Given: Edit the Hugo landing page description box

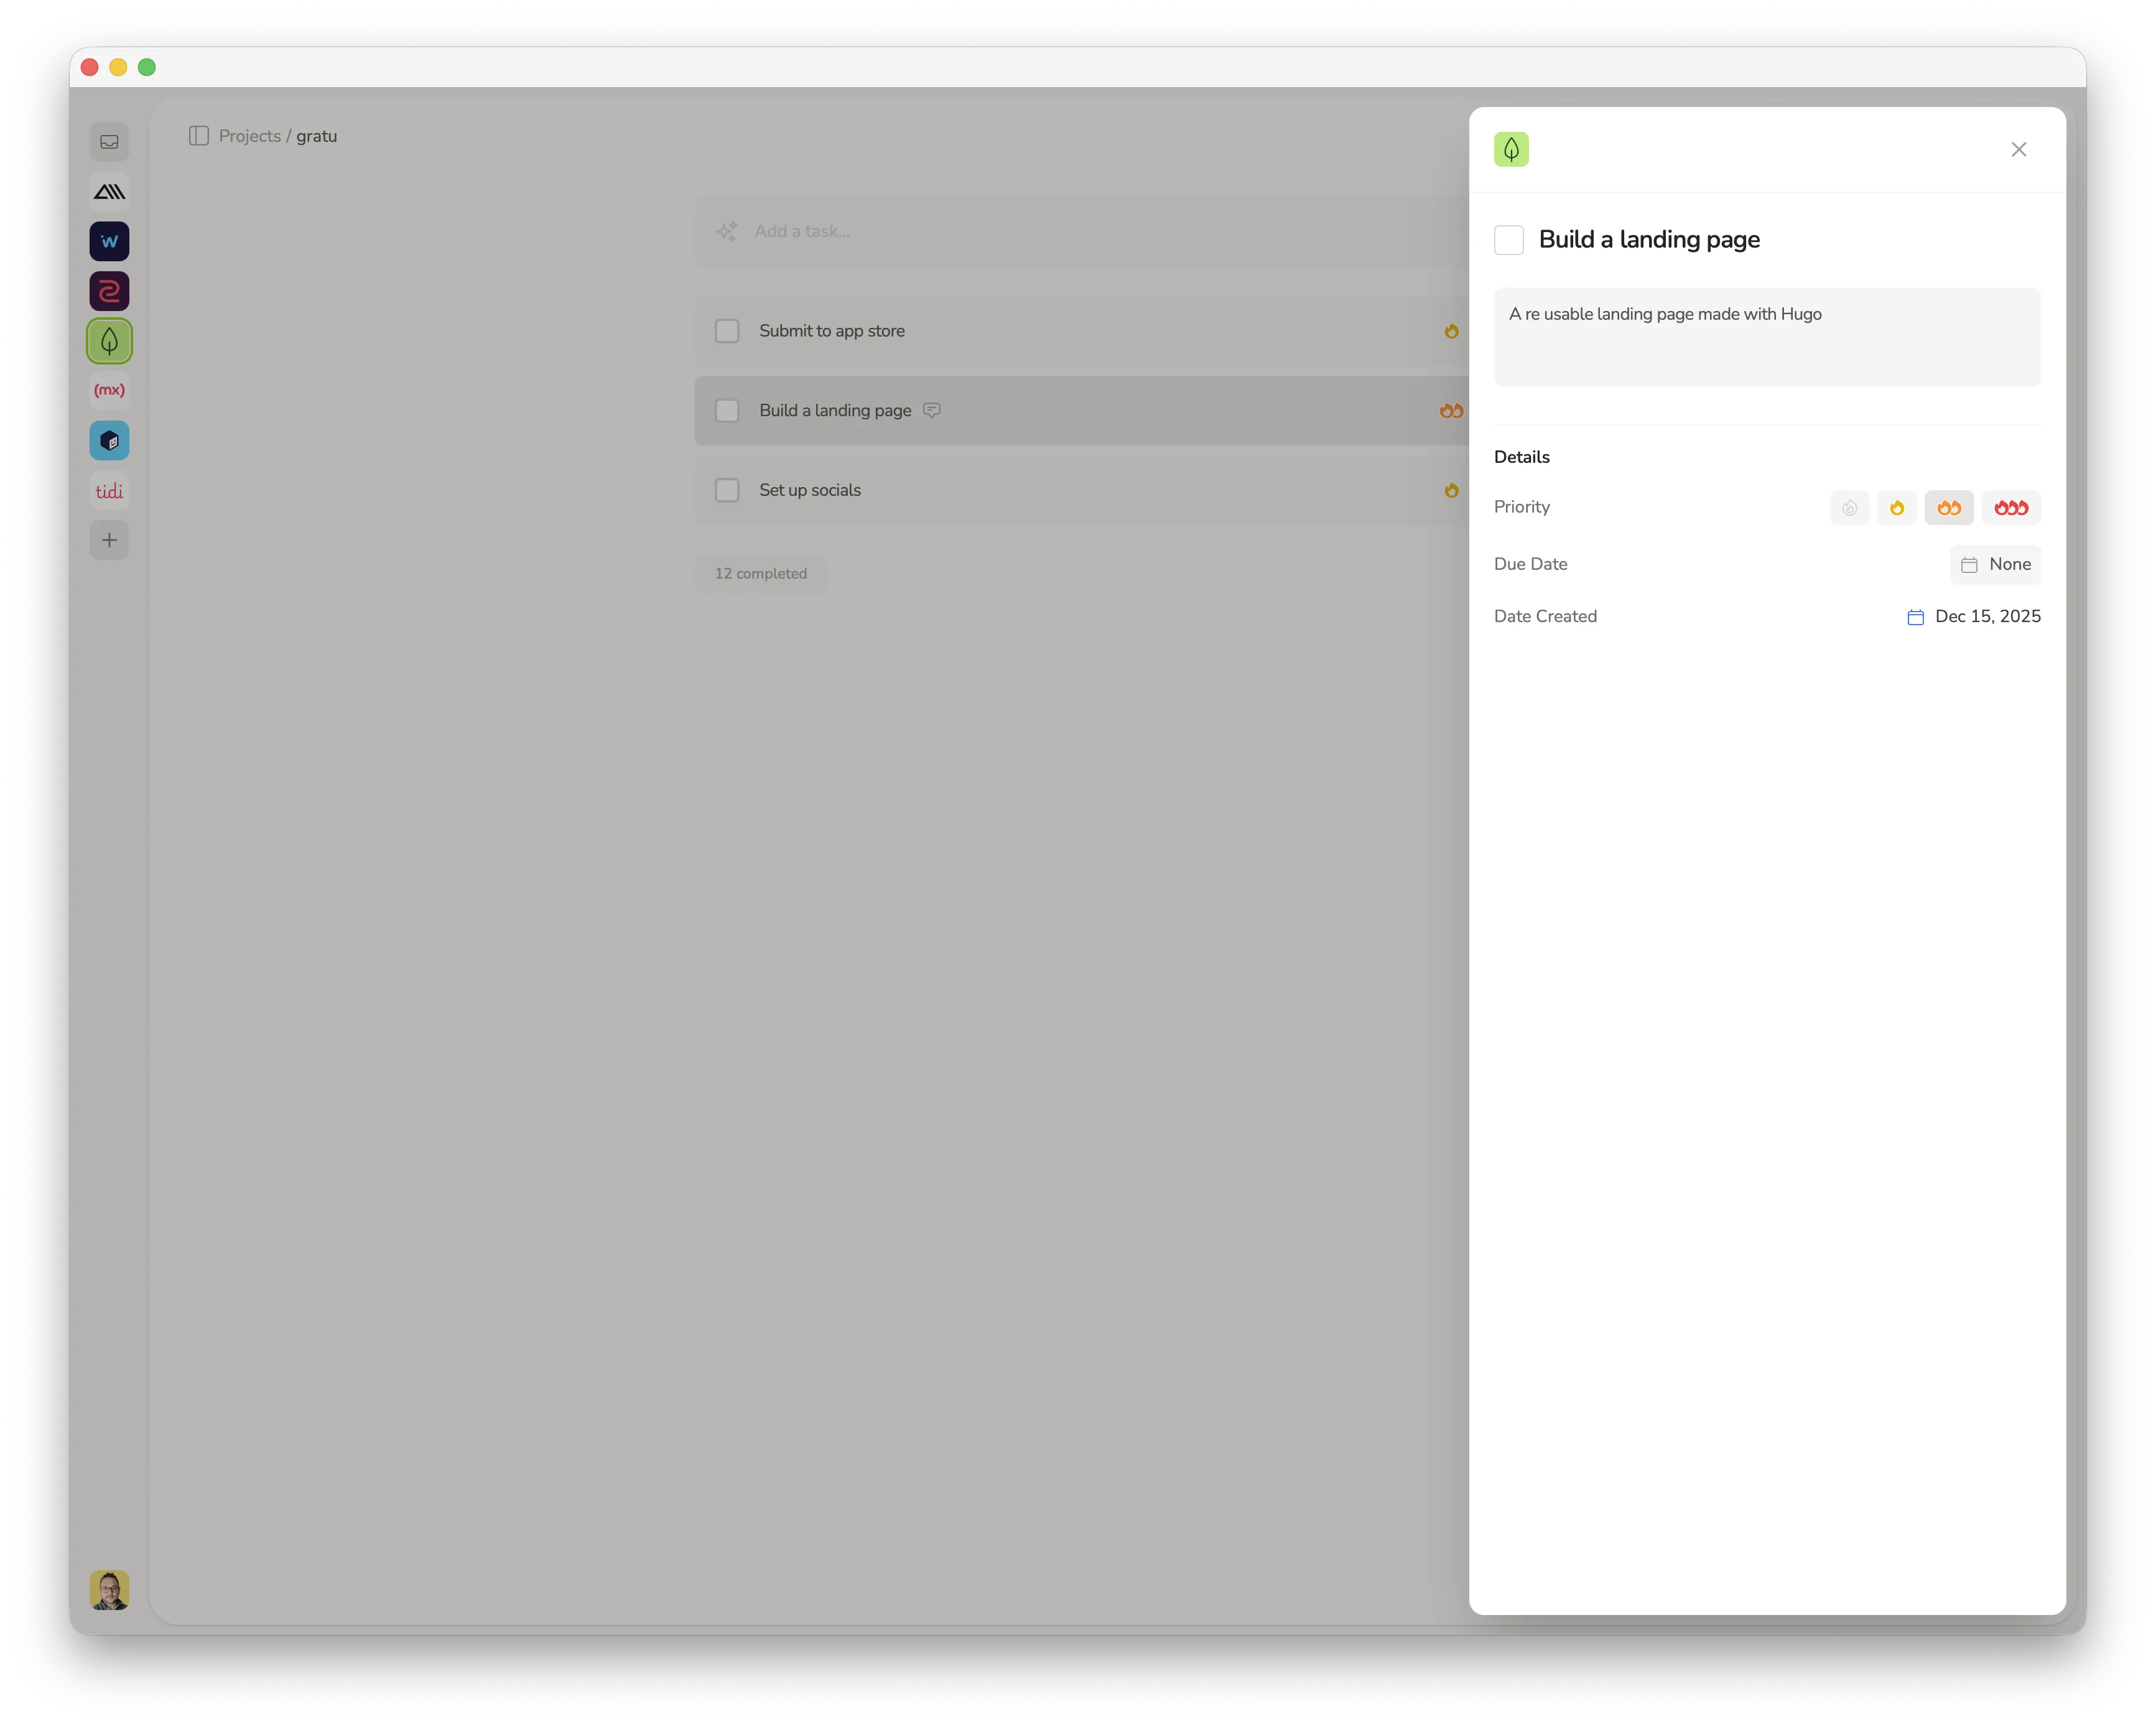Looking at the screenshot, I should coord(1766,337).
